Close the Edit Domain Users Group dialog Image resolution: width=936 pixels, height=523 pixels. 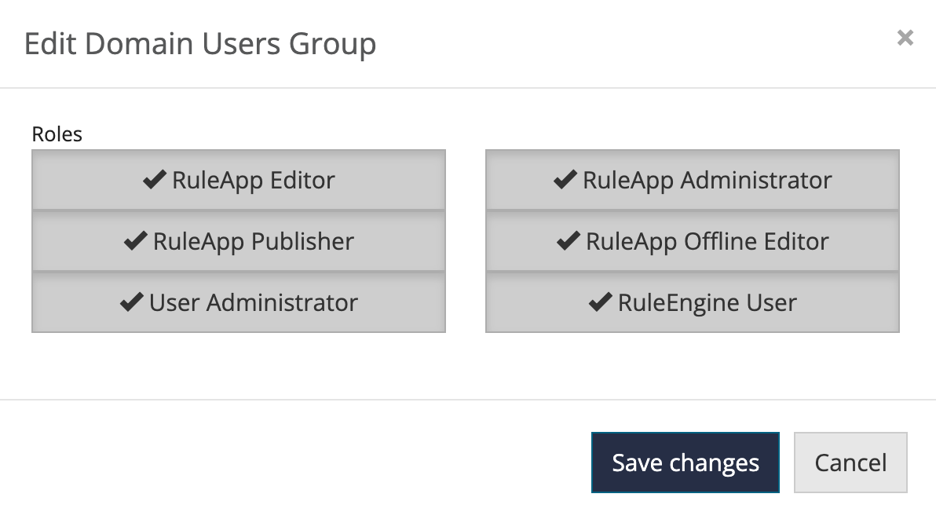point(905,38)
